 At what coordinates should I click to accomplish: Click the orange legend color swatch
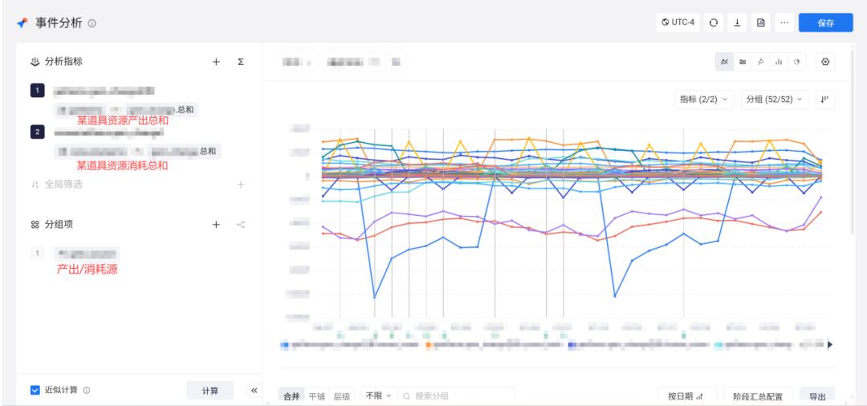coord(429,345)
